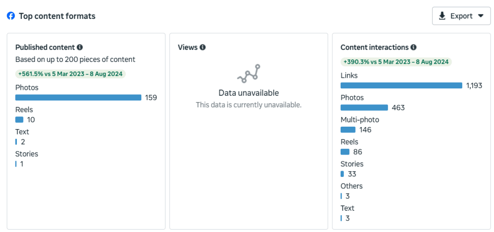Click the +390.3% comparison badge
This screenshot has height=232, width=494.
[396, 62]
